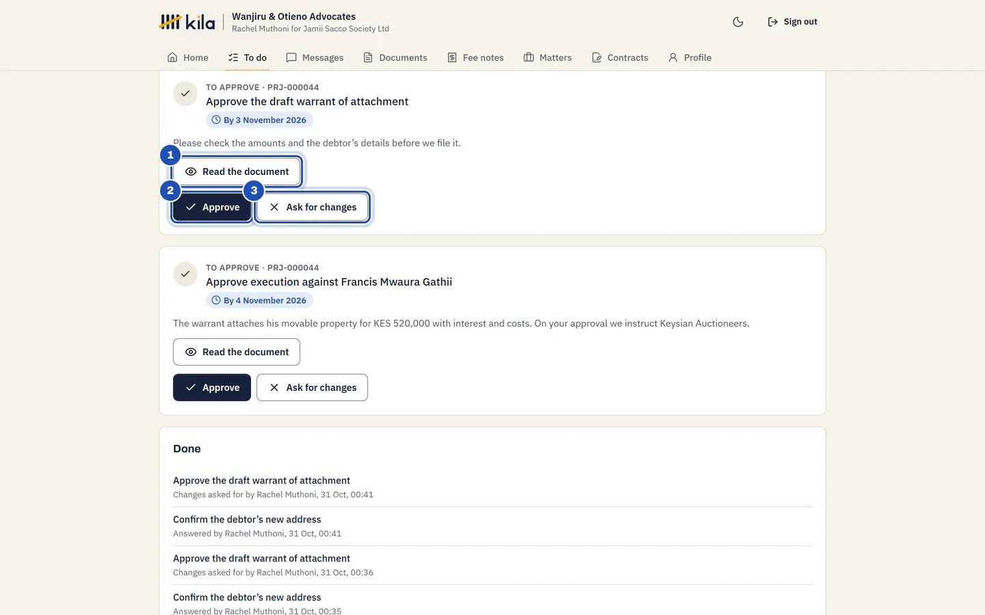Screen dimensions: 985x615
Task: Select the task title 'Approve the draft warrant of attachment'
Action: point(307,101)
